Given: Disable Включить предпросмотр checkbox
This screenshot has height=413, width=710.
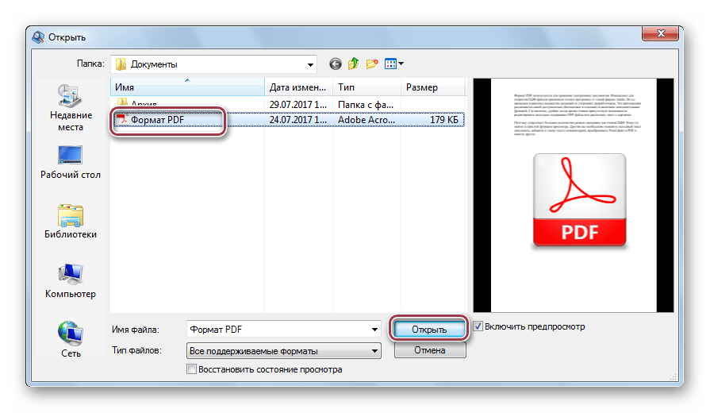Looking at the screenshot, I should [x=478, y=326].
